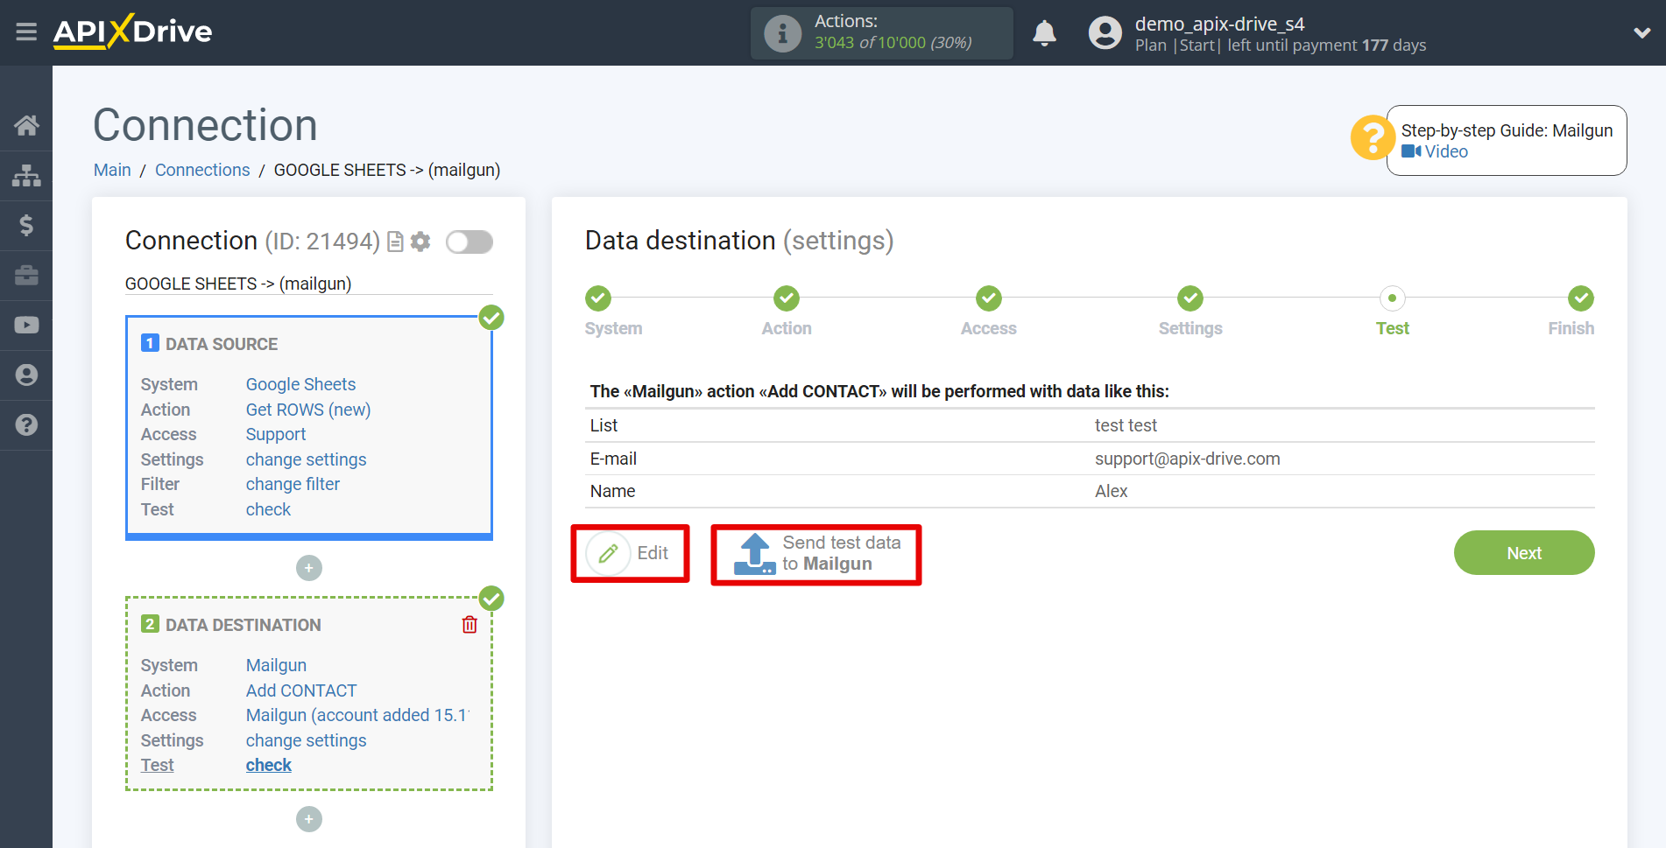
Task: Open the video tutorials sidebar icon
Action: [26, 325]
